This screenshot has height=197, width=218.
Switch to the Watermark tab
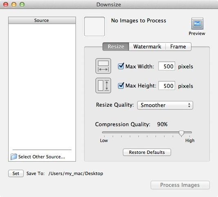(147, 46)
